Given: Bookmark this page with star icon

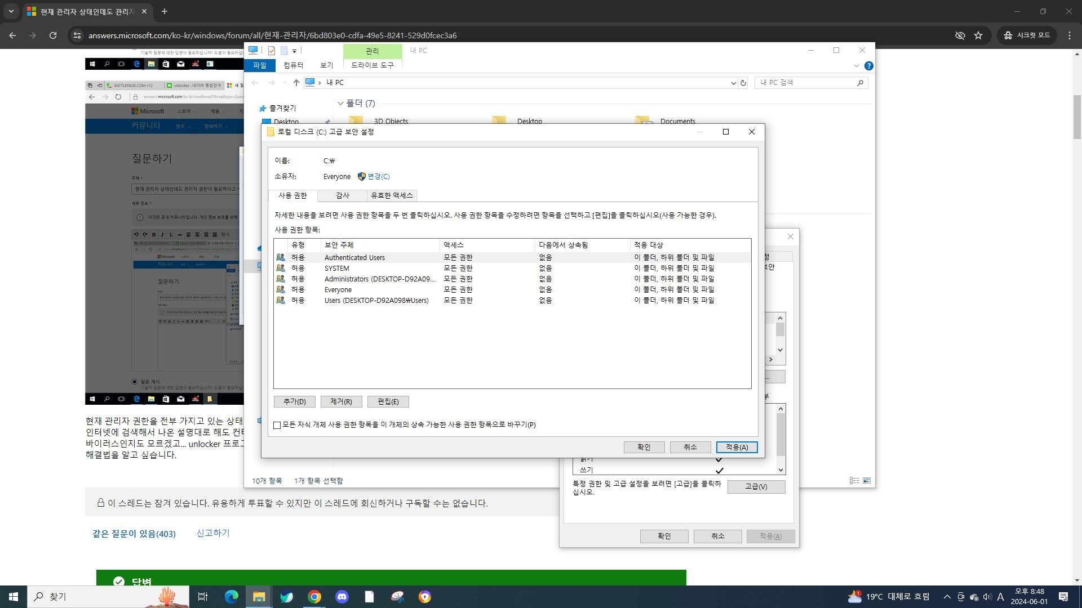Looking at the screenshot, I should pos(978,35).
